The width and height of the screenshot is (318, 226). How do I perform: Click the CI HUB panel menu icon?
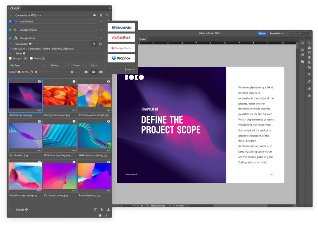pyautogui.click(x=110, y=8)
